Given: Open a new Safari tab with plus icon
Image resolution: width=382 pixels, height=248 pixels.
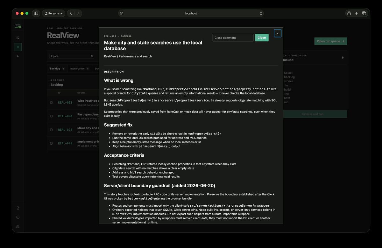Looking at the screenshot, I should tap(357, 13).
